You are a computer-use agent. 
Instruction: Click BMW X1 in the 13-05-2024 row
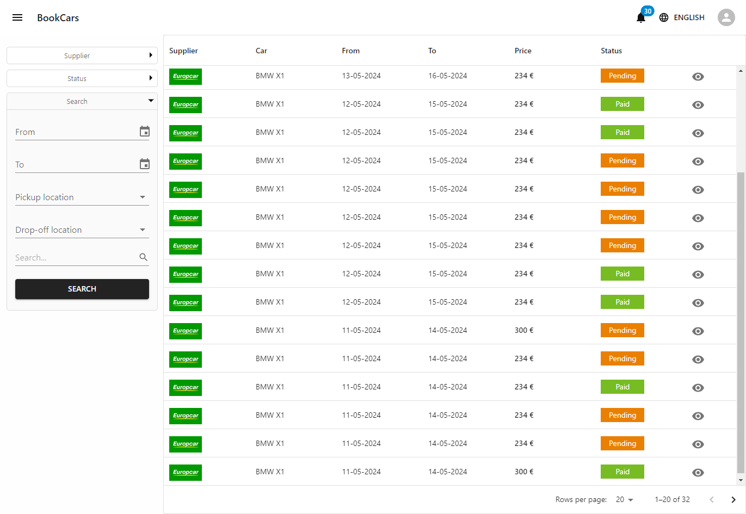(x=270, y=76)
